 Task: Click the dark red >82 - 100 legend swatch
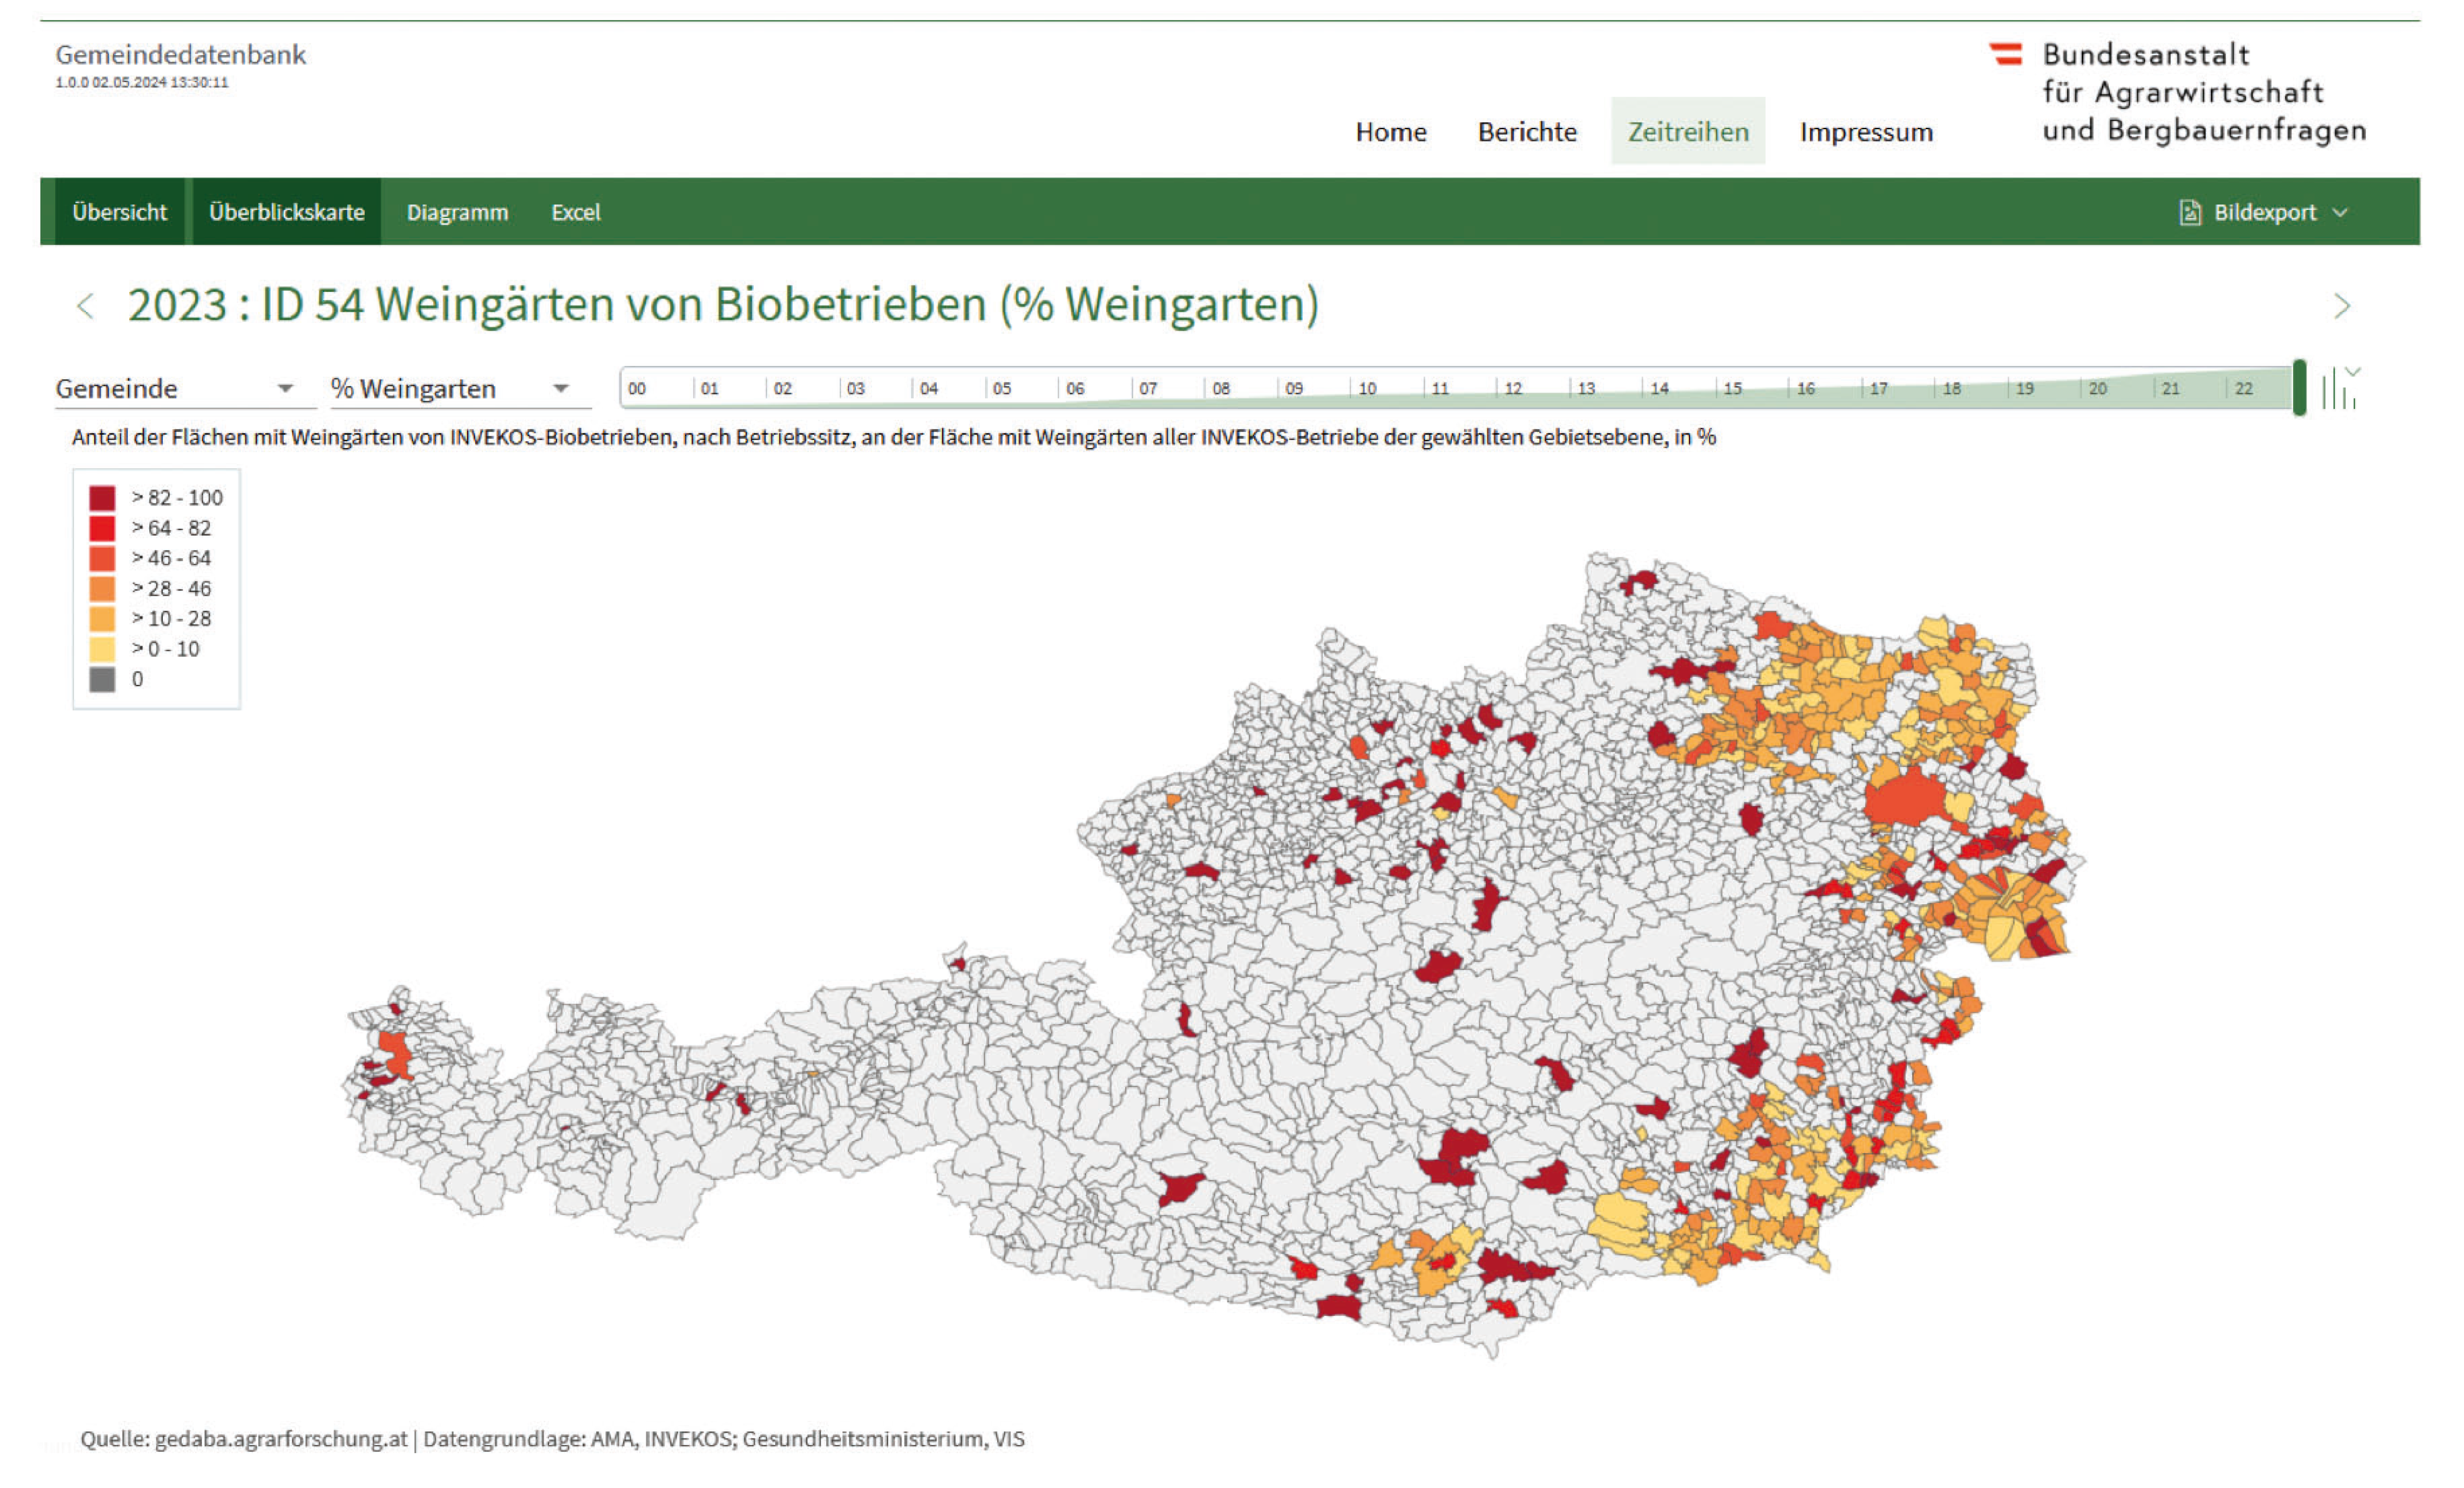(x=102, y=498)
